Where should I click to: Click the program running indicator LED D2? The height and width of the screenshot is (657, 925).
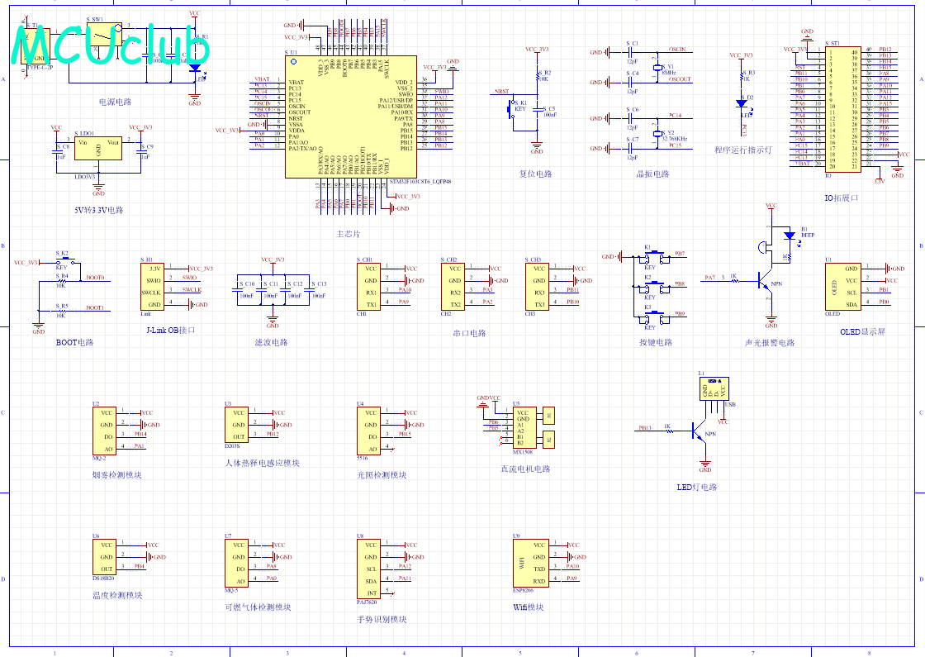coord(742,103)
